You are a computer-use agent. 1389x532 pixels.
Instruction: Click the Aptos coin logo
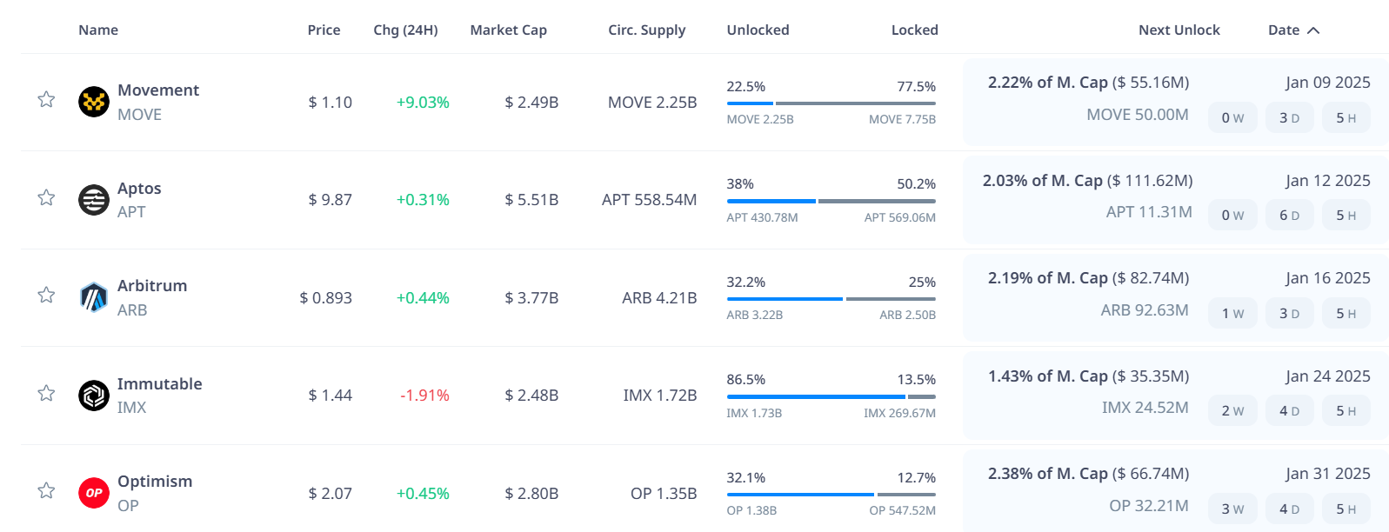(94, 200)
